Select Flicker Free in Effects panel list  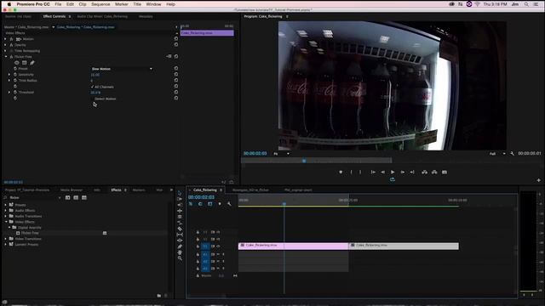[30, 233]
